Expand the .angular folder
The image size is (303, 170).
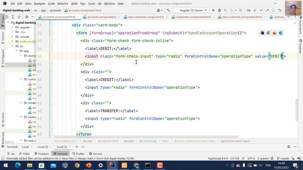[x=12, y=27]
